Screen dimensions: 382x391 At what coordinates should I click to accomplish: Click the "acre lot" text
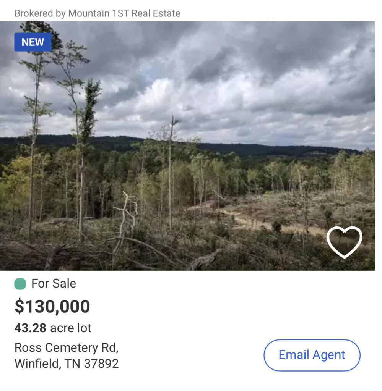[71, 328]
